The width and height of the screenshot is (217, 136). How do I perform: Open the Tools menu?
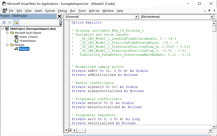82,11
